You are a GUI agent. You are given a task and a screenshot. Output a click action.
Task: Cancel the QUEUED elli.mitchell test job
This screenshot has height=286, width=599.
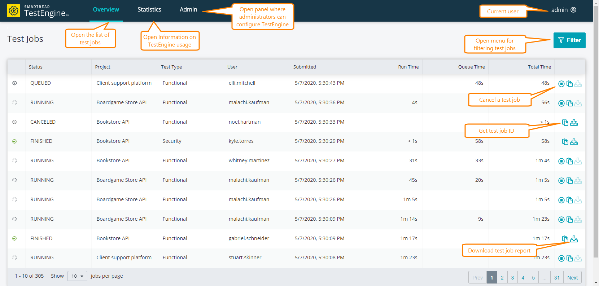(561, 84)
